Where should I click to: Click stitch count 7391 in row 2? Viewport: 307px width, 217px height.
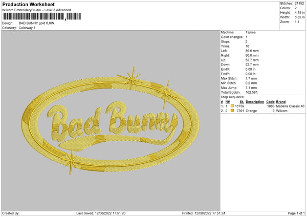point(240,111)
